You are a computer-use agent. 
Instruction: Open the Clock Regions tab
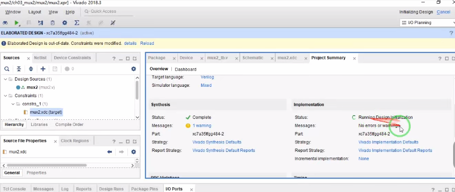coord(75,141)
